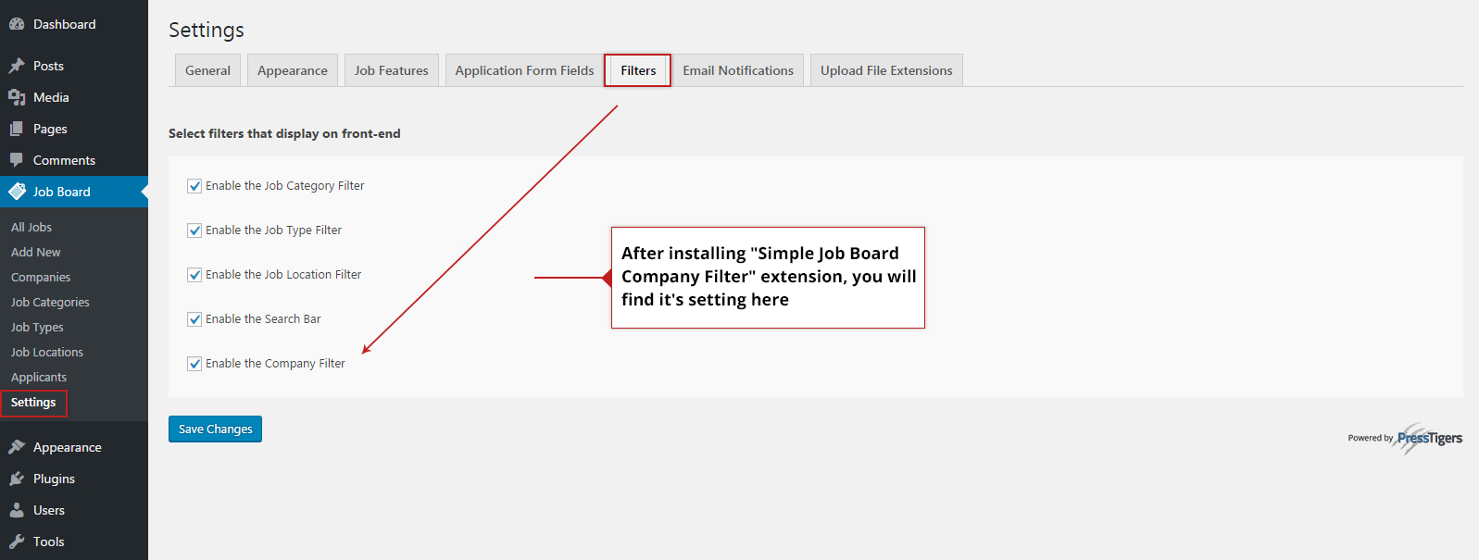The width and height of the screenshot is (1479, 560).
Task: Click the Comments speech bubble icon
Action: [17, 160]
